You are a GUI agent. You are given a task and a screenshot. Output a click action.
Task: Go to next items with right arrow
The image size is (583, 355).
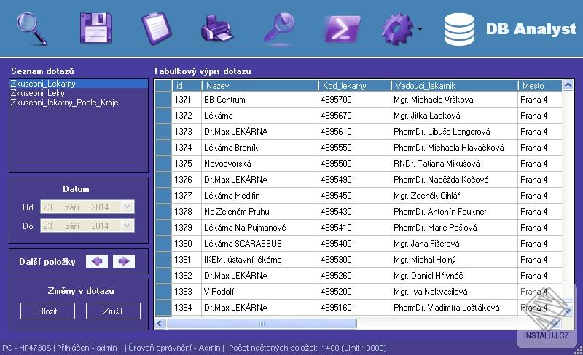(124, 261)
